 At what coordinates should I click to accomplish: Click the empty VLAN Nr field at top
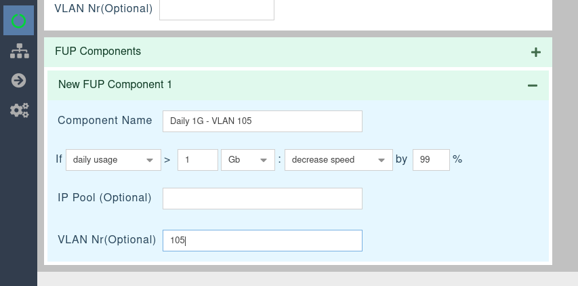(216, 9)
